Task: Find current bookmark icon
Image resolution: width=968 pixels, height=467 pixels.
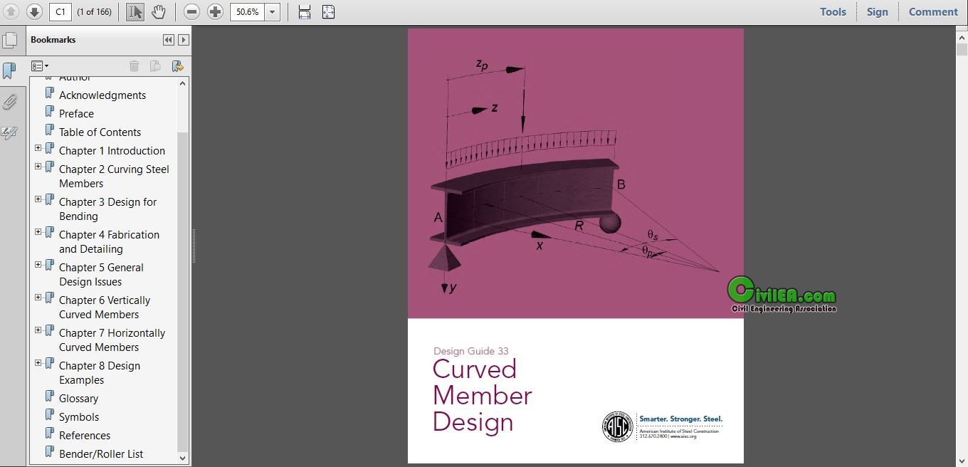Action: [x=177, y=66]
